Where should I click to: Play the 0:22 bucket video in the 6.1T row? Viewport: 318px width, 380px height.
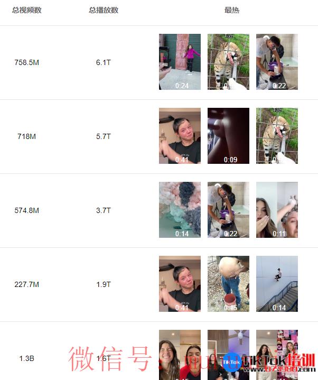click(x=277, y=62)
